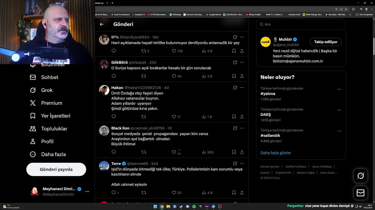Open Spotify from the taskbar
This screenshot has width=375, height=210.
coord(194,206)
